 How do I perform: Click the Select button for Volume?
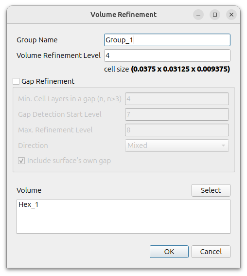211,190
